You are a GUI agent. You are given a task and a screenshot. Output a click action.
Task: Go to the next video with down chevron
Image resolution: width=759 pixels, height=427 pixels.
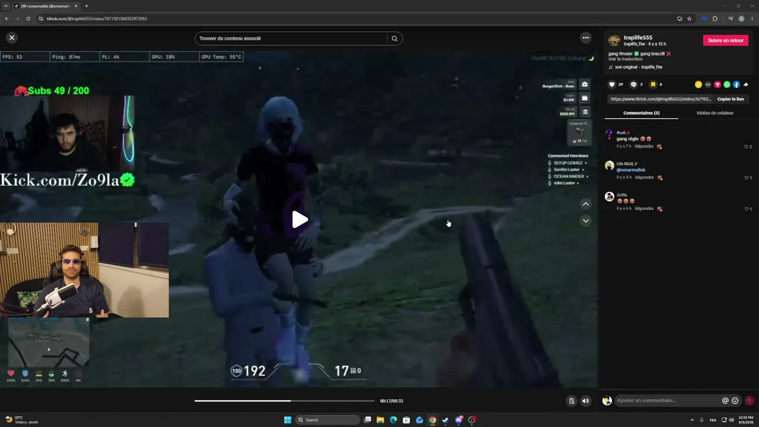pos(586,221)
